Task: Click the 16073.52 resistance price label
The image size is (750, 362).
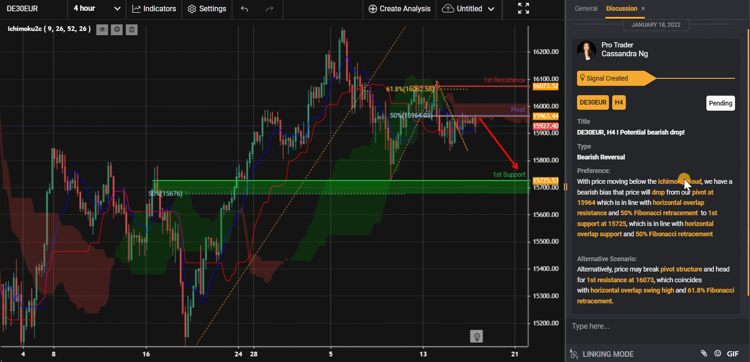Action: (546, 86)
